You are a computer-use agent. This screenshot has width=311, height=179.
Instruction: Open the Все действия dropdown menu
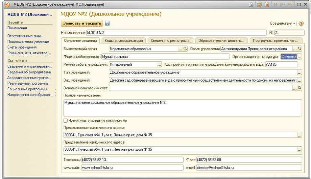pos(283,24)
